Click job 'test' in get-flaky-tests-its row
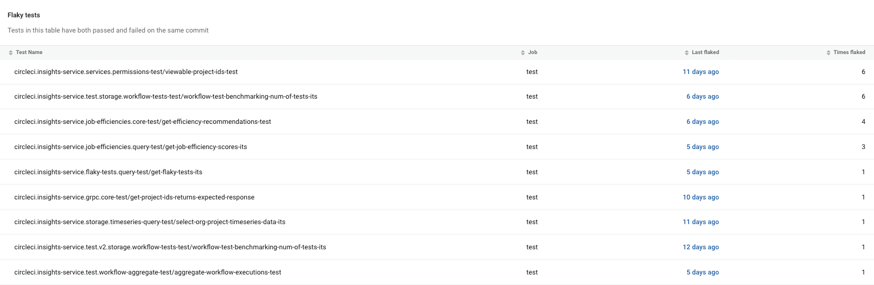Viewport: 874px width, 285px height. point(532,172)
